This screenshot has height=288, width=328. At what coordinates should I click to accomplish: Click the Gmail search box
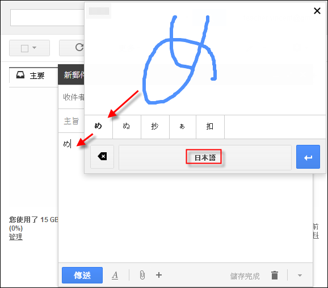pos(47,18)
